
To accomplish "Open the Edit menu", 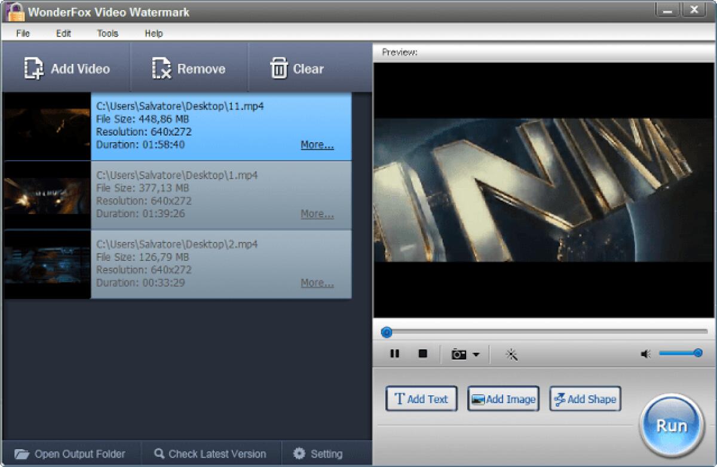I will click(62, 34).
